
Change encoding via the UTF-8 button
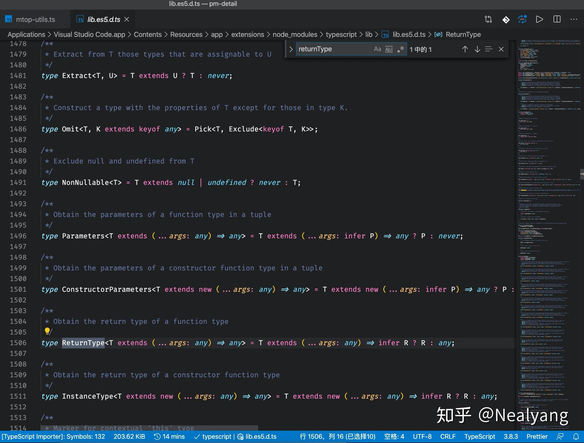pos(422,436)
